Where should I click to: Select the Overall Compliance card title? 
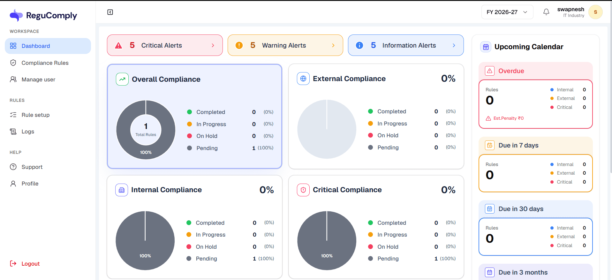[166, 79]
